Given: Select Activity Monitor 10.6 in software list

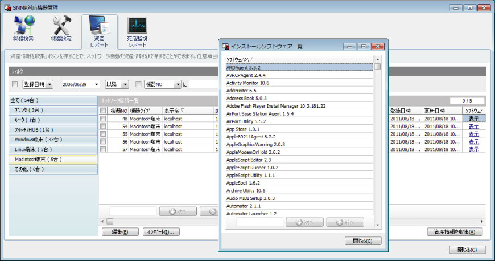Looking at the screenshot, I should pos(299,83).
